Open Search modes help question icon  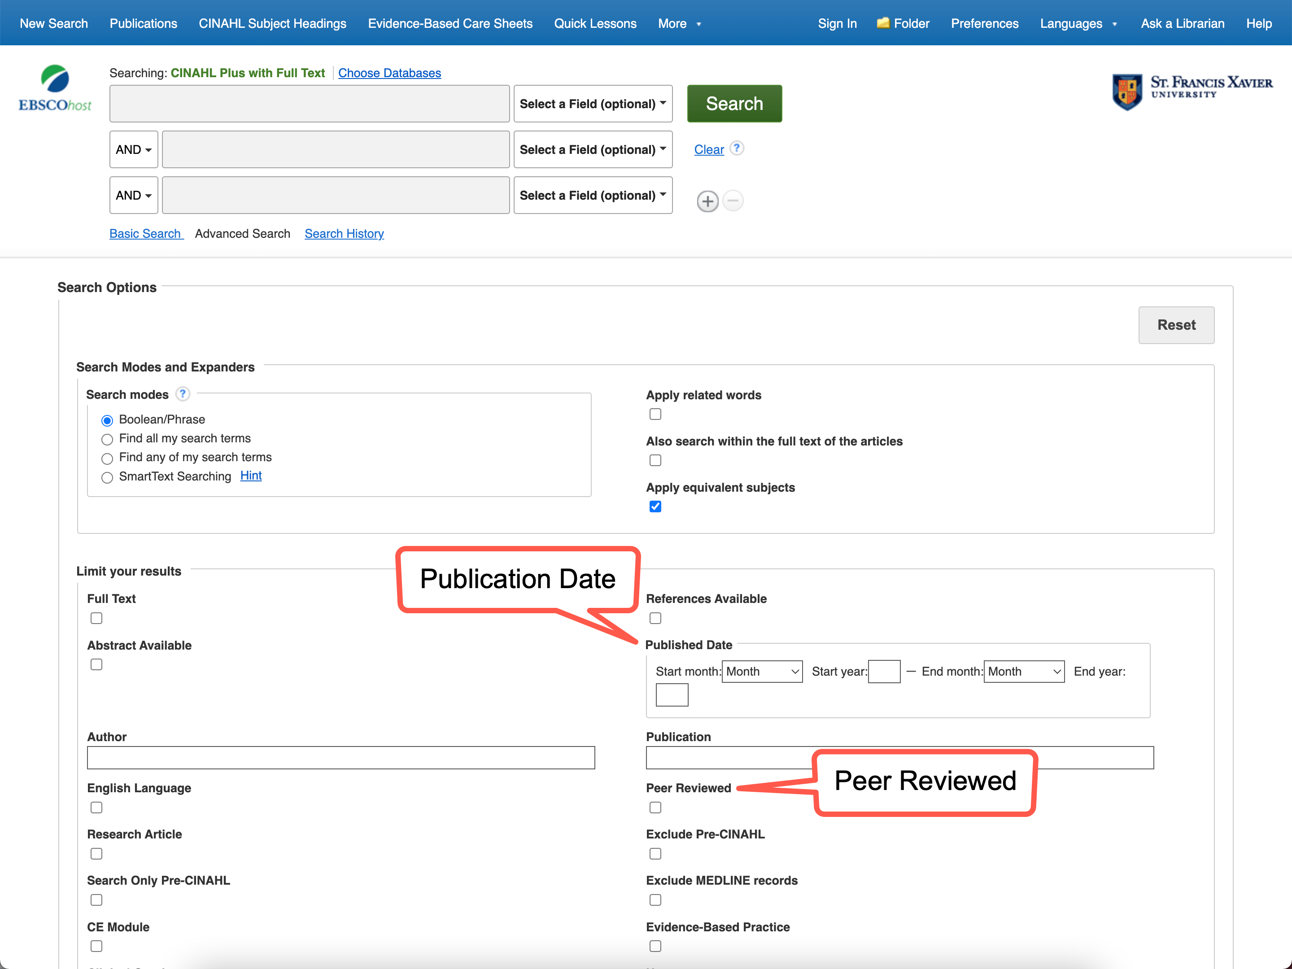click(183, 394)
